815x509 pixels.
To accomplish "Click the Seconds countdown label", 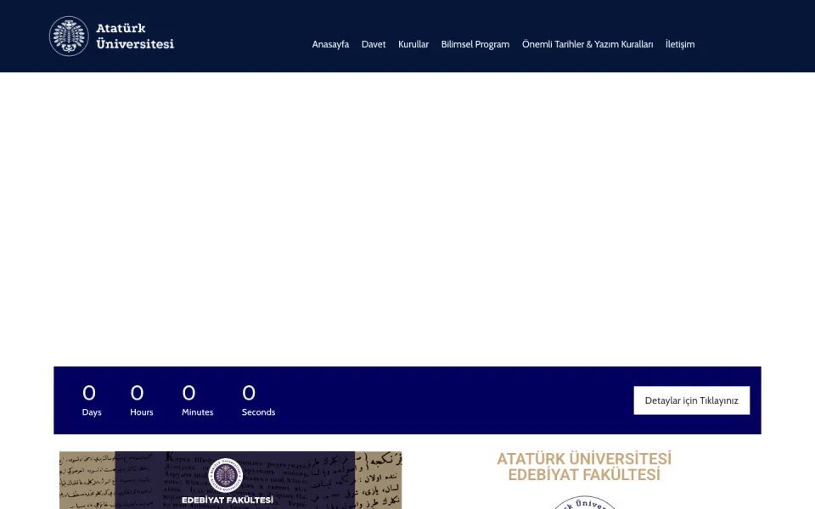I will 258,412.
